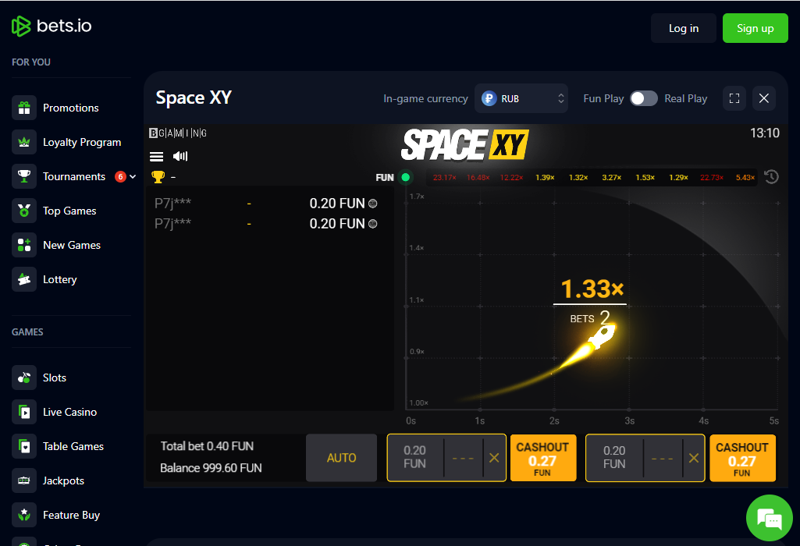Click the yellow trophy leaderboard icon
Viewport: 800px width, 546px height.
tap(158, 177)
